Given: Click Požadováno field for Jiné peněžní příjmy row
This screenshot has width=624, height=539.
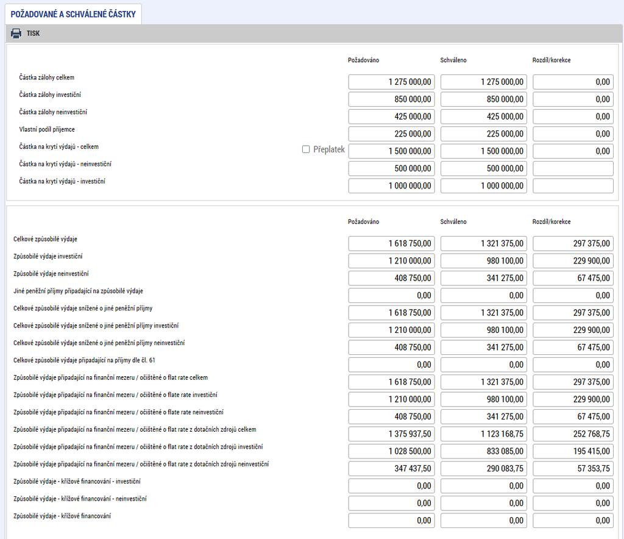Looking at the screenshot, I should click(392, 295).
